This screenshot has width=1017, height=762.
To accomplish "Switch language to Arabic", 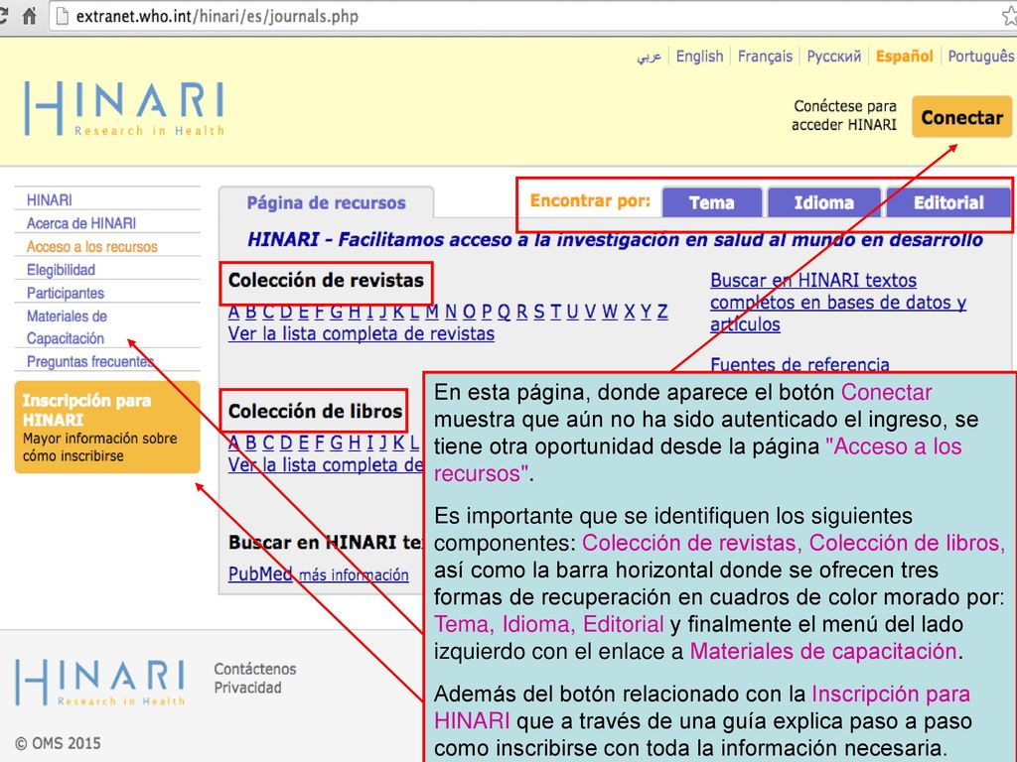I will [x=650, y=57].
